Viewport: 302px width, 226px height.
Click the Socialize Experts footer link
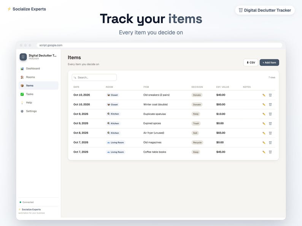pyautogui.click(x=31, y=209)
